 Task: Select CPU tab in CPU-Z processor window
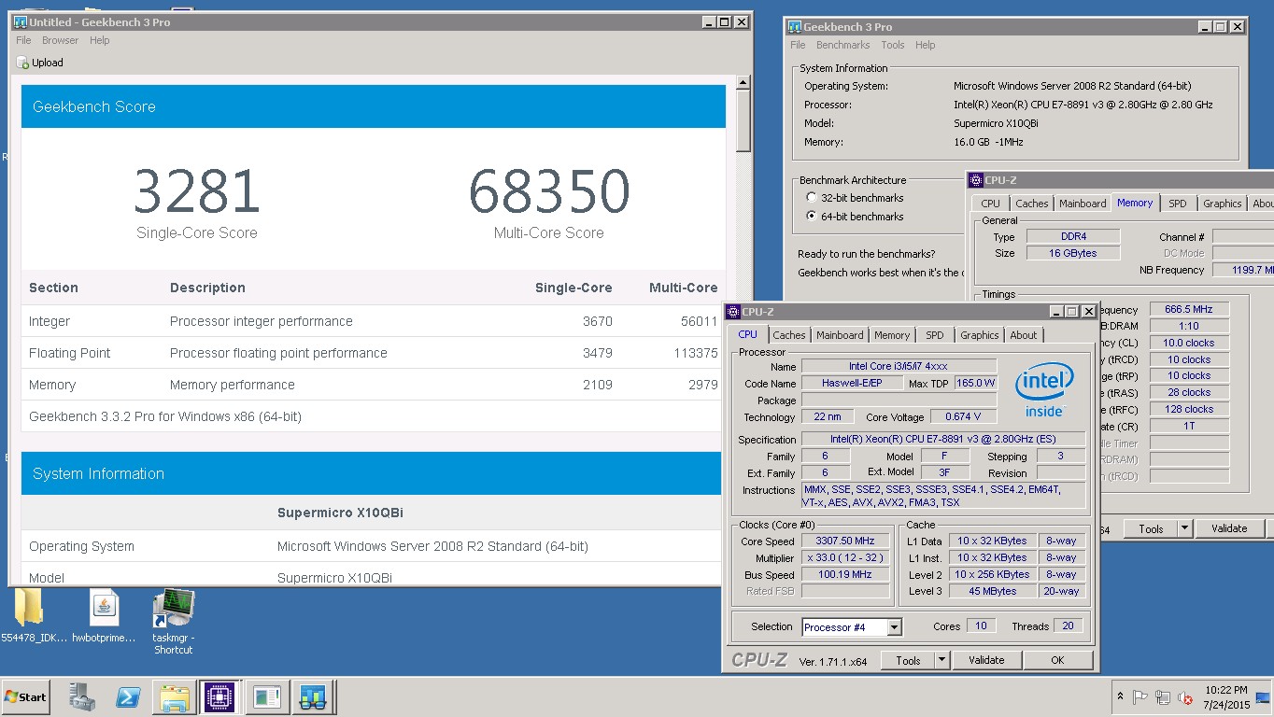click(x=748, y=334)
